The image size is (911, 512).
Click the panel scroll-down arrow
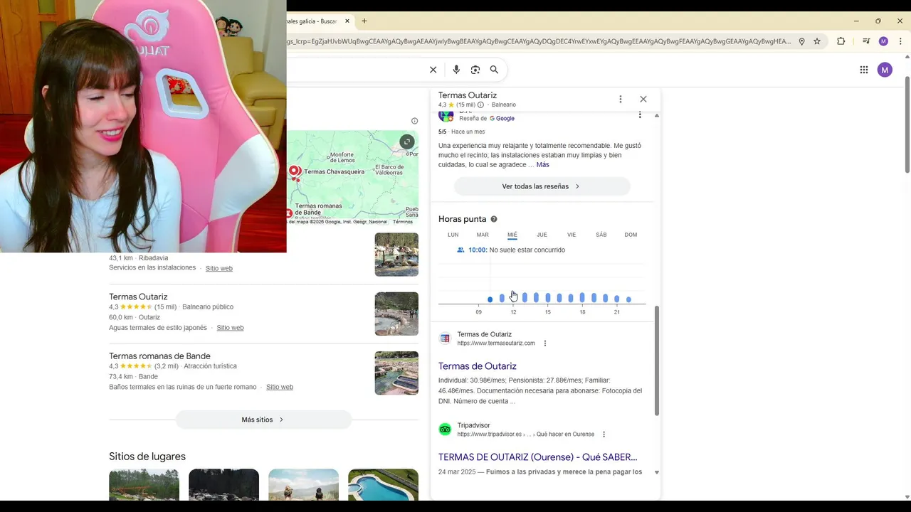657,472
